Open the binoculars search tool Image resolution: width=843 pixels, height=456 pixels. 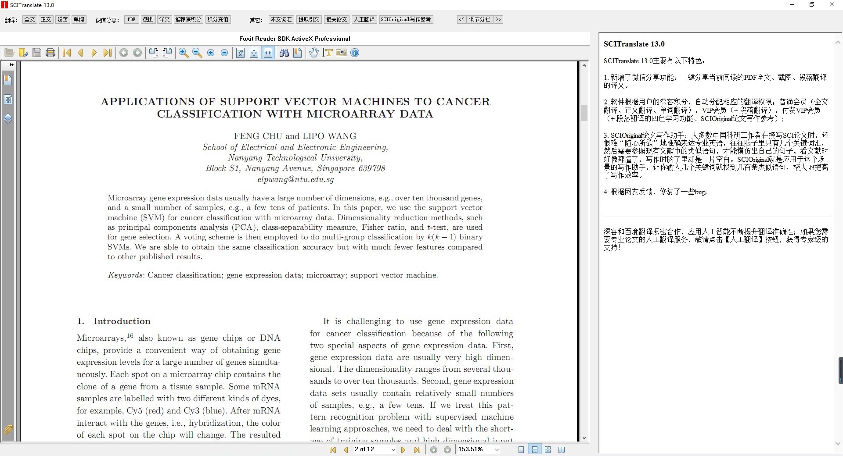[284, 53]
